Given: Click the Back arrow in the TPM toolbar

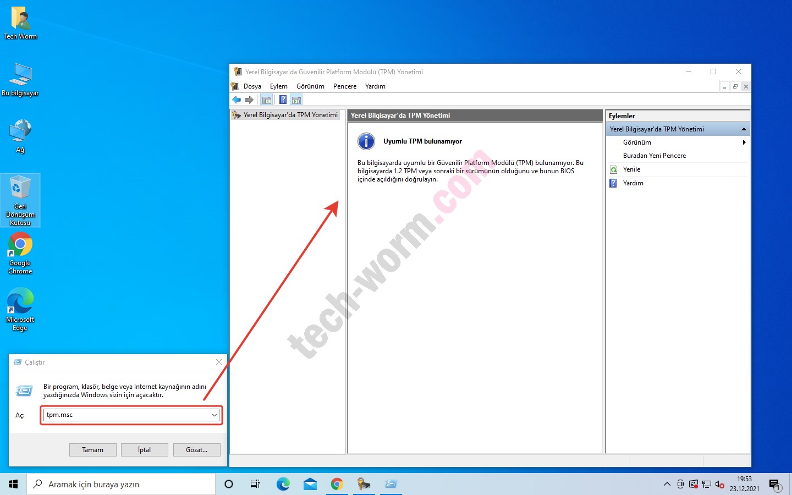Looking at the screenshot, I should tap(237, 100).
